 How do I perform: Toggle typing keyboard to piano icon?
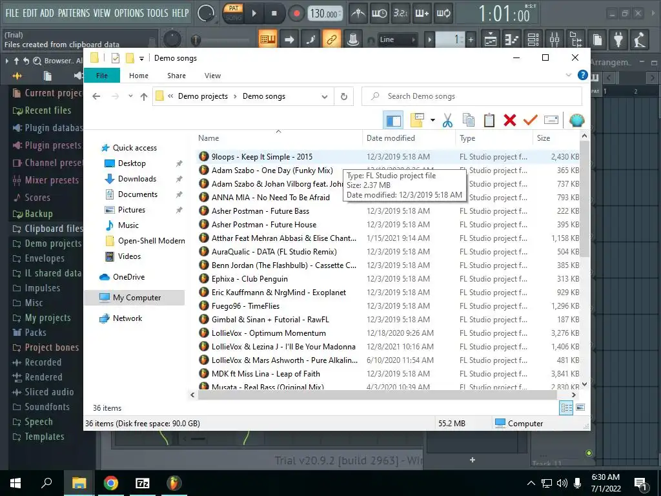coord(268,39)
